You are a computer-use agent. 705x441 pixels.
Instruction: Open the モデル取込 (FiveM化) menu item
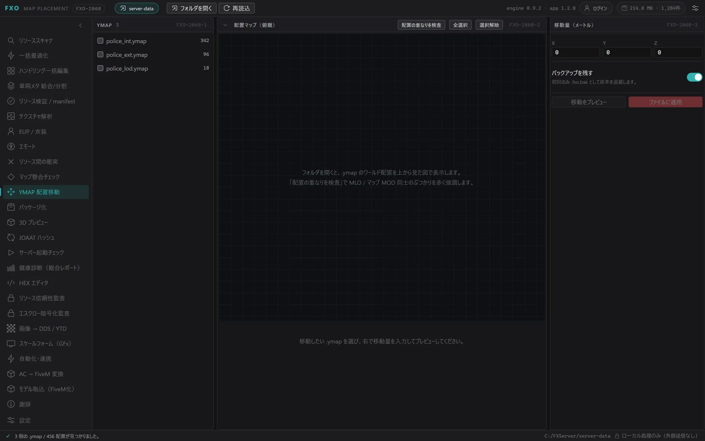click(46, 389)
